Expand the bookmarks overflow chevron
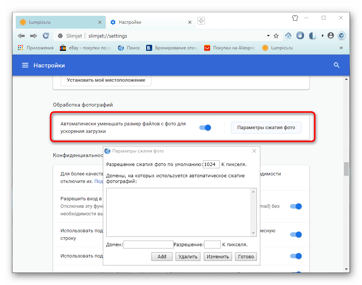 tap(341, 48)
